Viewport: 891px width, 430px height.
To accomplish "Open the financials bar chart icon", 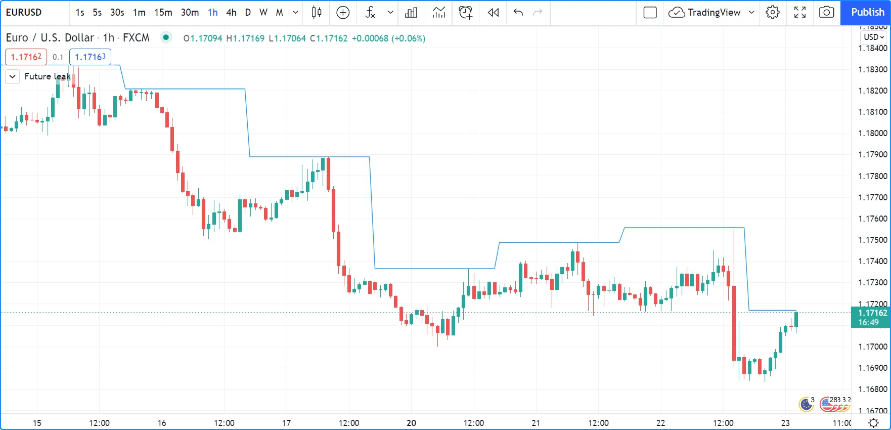I will pyautogui.click(x=411, y=13).
